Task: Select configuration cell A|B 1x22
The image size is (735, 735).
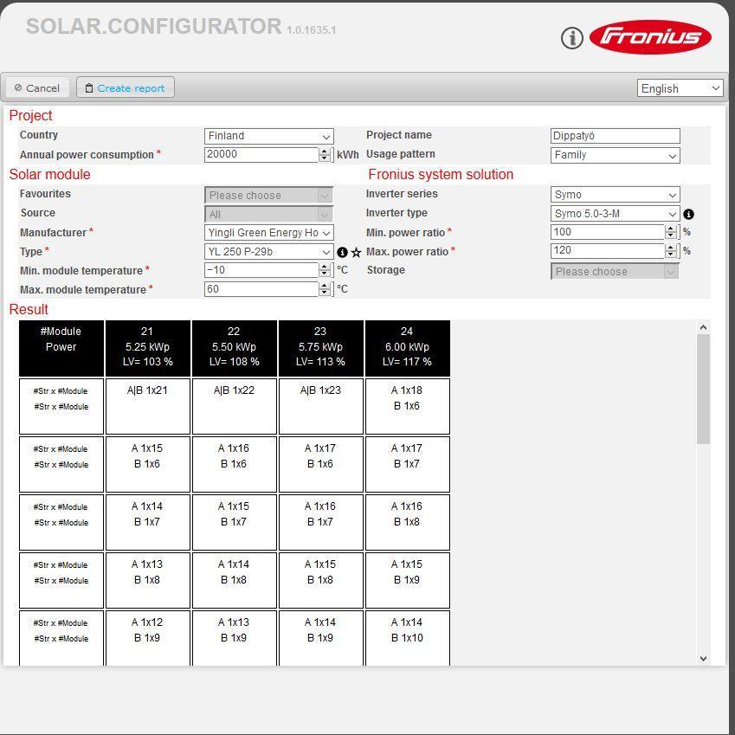Action: tap(235, 406)
